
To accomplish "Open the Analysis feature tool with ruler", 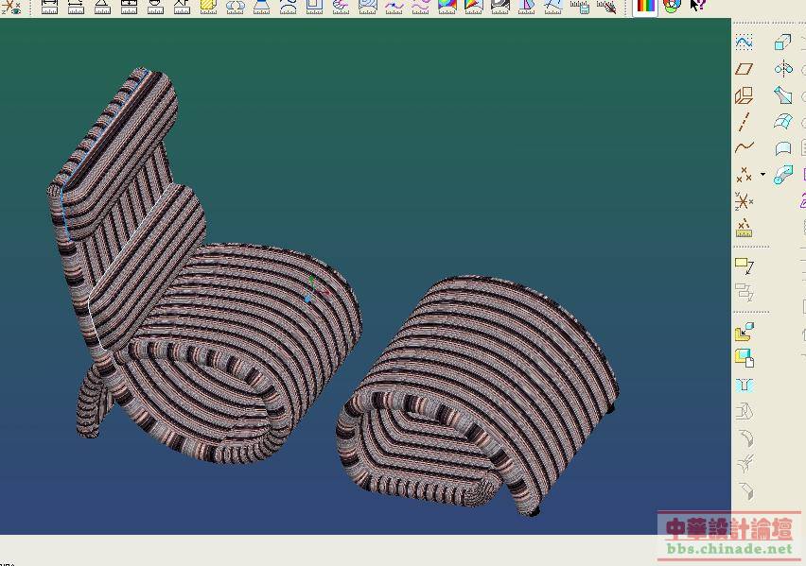I will coord(744,228).
